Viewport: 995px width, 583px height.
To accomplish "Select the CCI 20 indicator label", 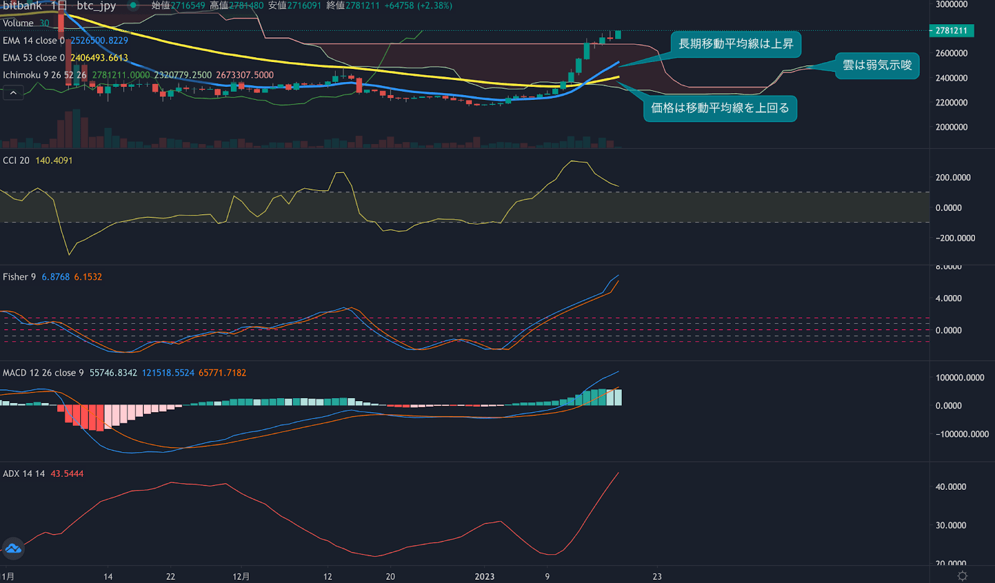I will [16, 160].
